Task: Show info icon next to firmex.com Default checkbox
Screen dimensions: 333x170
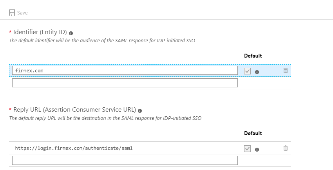Action: tap(257, 72)
